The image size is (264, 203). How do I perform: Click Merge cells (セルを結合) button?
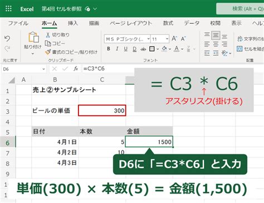[x=251, y=49]
